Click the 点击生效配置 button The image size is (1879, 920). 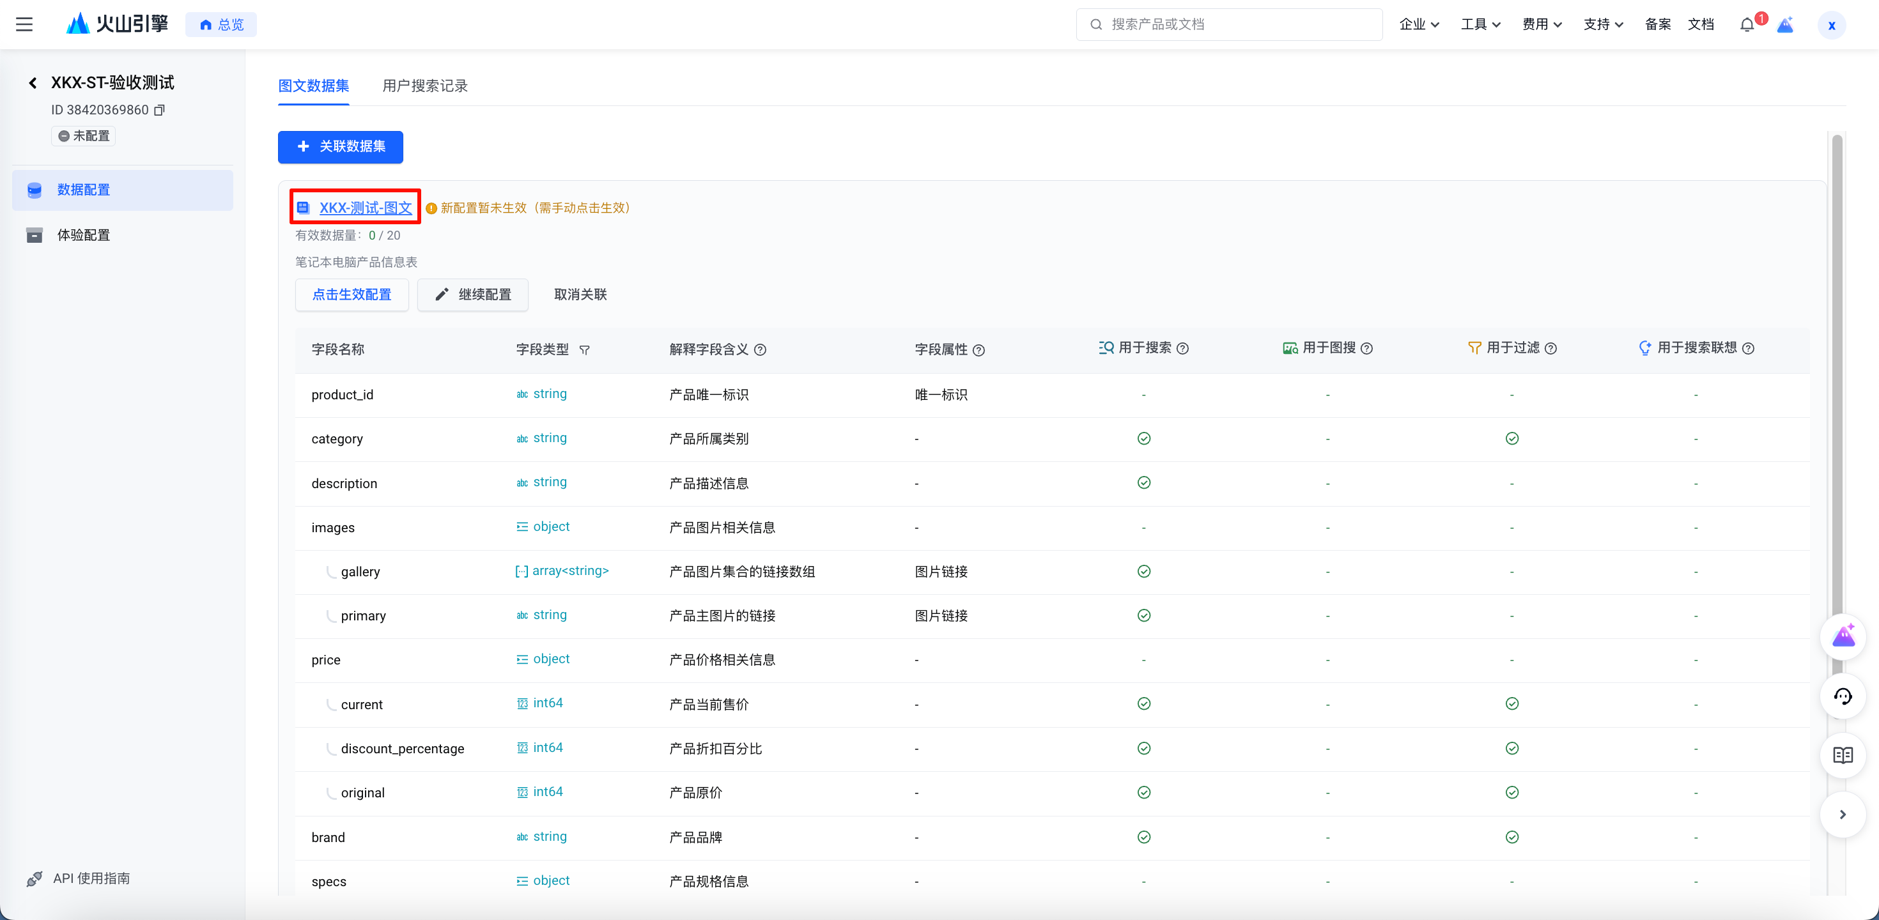352,295
